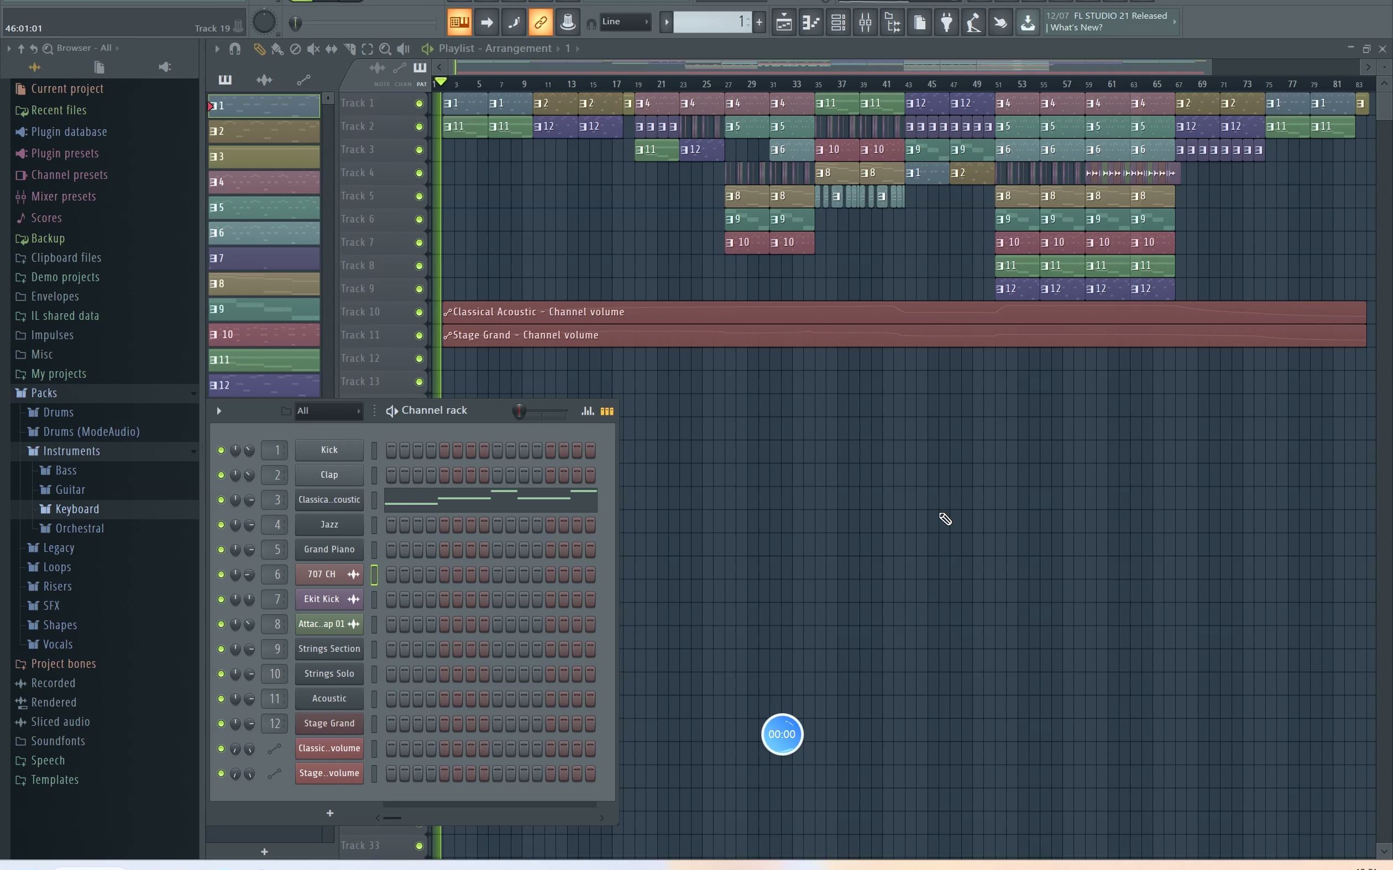Select the Zoom magnifier tool in Playlist
Viewport: 1393px width, 870px height.
pyautogui.click(x=385, y=49)
